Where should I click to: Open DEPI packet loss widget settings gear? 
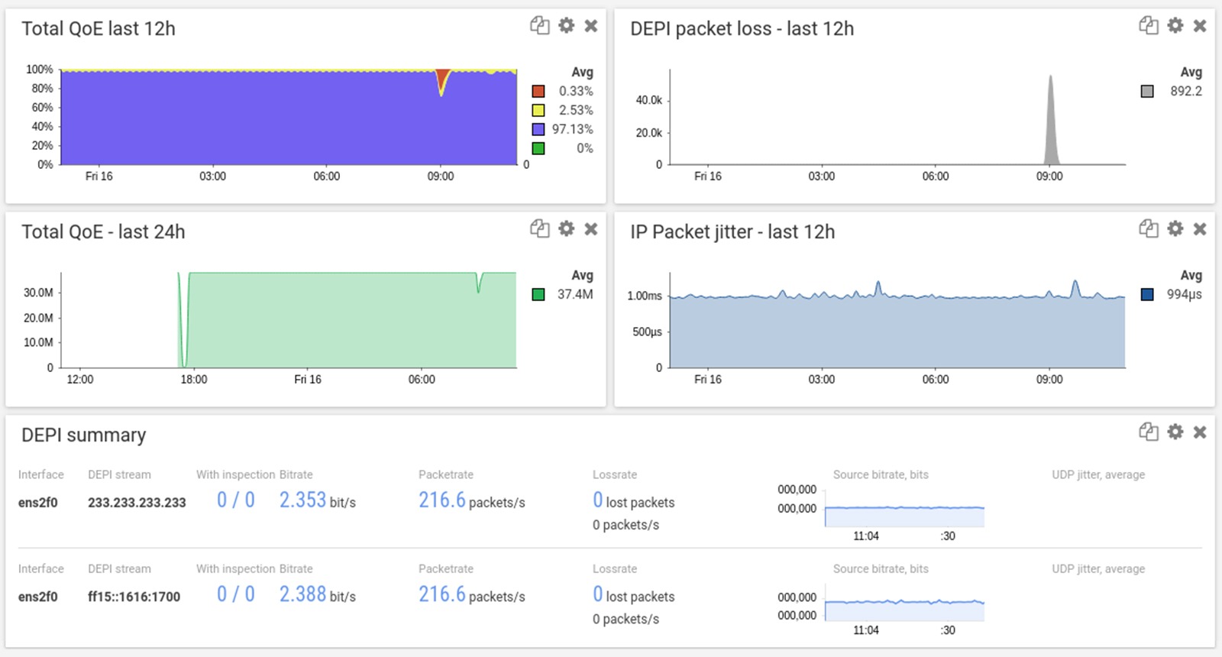click(1175, 26)
